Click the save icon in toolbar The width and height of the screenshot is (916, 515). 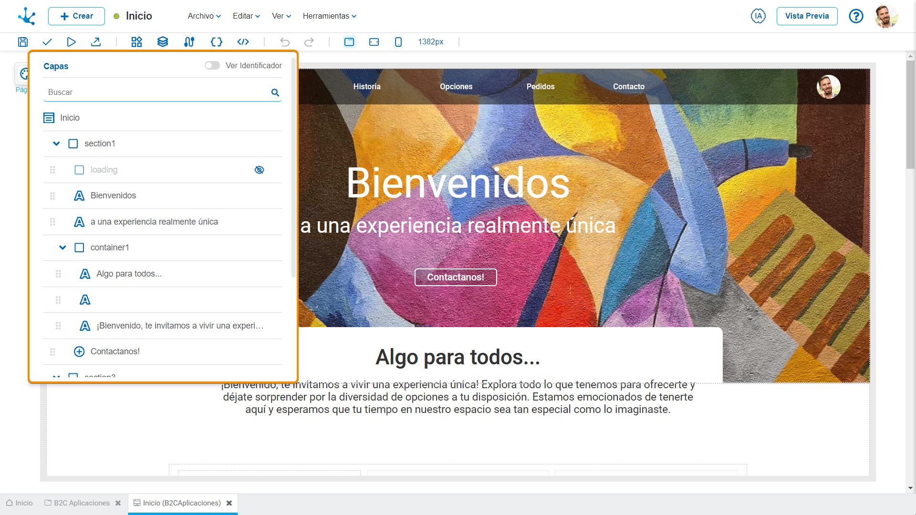[23, 42]
